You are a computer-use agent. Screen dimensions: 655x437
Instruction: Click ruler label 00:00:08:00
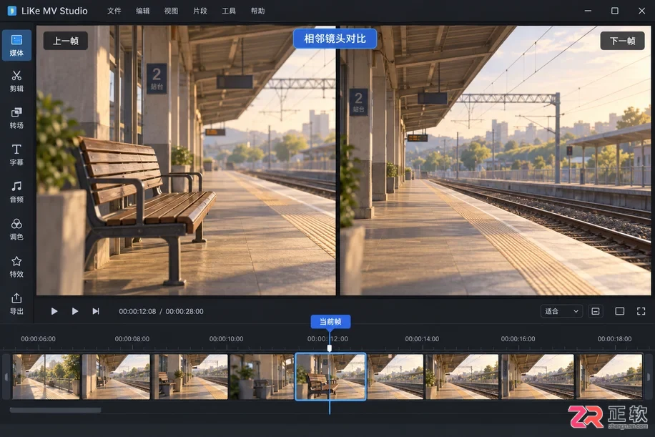coord(132,339)
